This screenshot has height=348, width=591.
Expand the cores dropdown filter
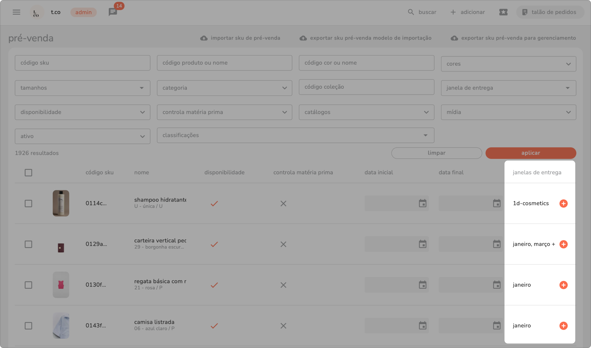click(508, 64)
